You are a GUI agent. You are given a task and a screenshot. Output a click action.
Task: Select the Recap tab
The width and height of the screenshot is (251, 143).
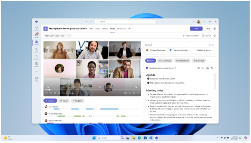tap(112, 29)
